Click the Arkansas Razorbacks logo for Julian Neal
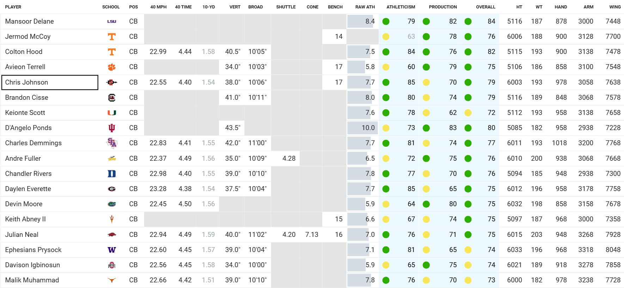The height and width of the screenshot is (288, 624). (x=111, y=235)
